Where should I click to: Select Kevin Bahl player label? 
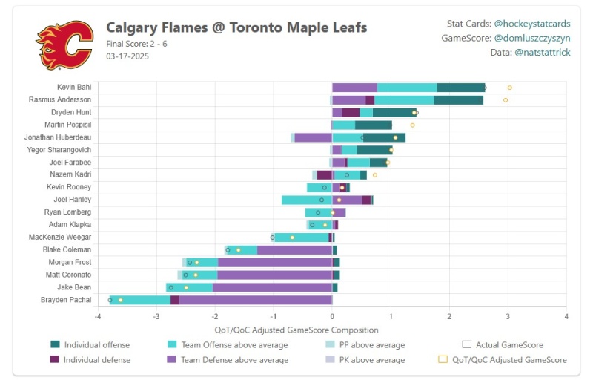click(74, 88)
